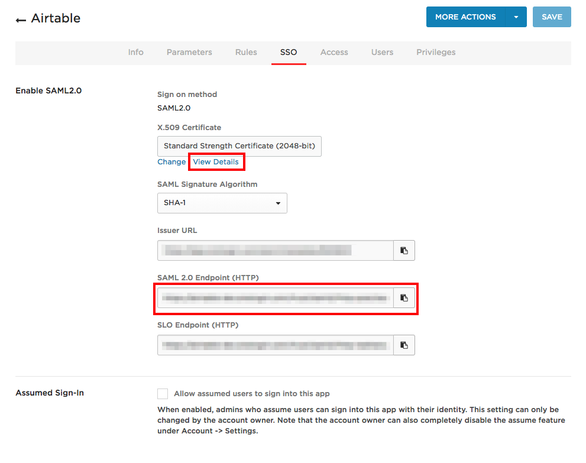Open the View Details certificate link
586x463 pixels.
(216, 162)
